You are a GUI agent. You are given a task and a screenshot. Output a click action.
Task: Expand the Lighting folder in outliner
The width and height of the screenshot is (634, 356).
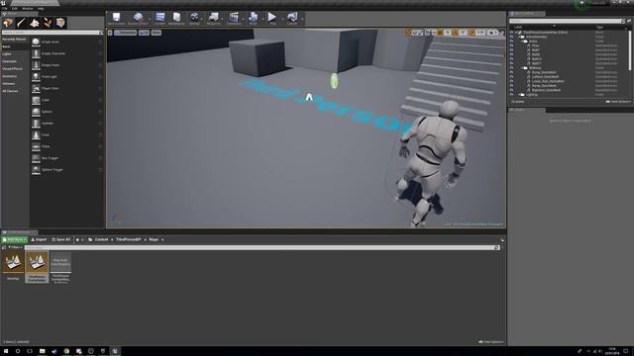tap(519, 95)
